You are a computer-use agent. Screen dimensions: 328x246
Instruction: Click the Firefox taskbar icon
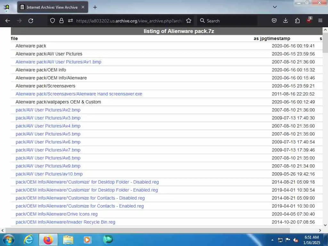48,240
